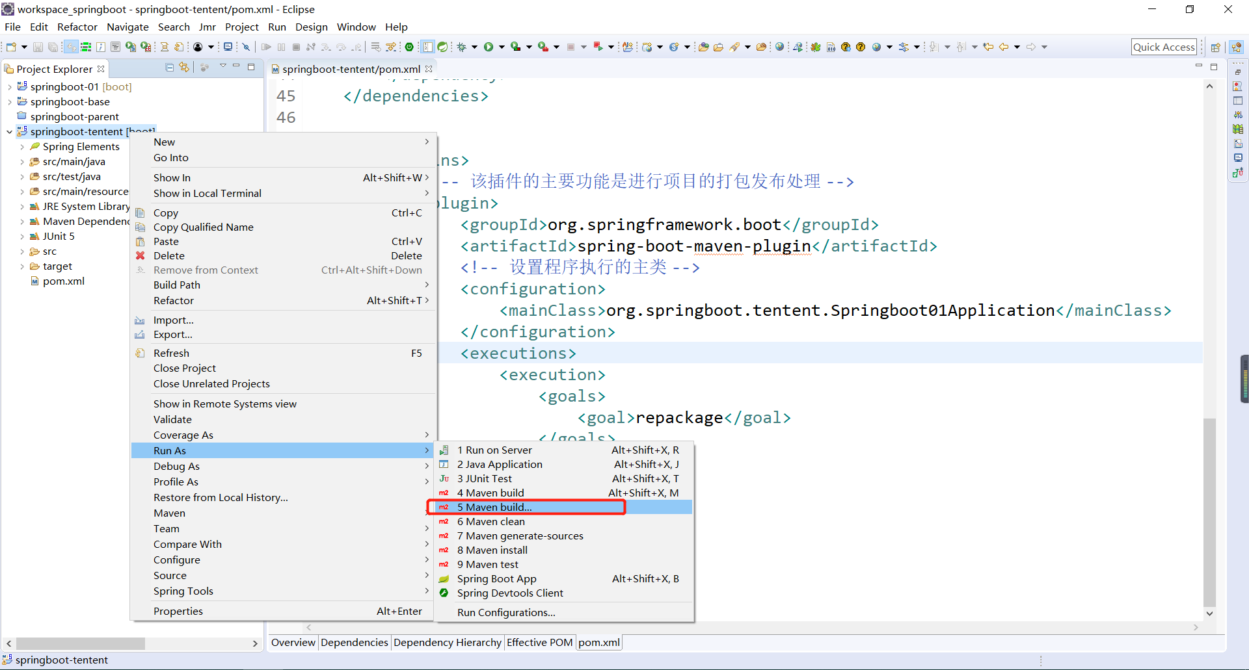Click scroll-down arrow of editor scrollbar

(1209, 613)
